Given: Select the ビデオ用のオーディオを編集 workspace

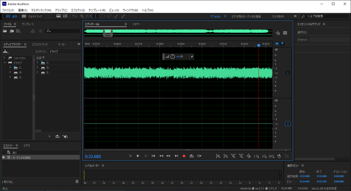Looking at the screenshot, I should pos(246,16).
